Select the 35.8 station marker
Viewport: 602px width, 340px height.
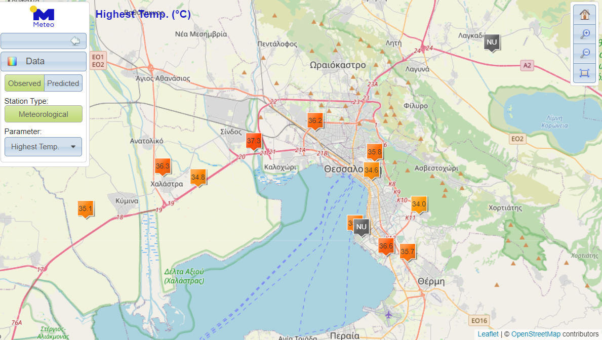(x=374, y=153)
